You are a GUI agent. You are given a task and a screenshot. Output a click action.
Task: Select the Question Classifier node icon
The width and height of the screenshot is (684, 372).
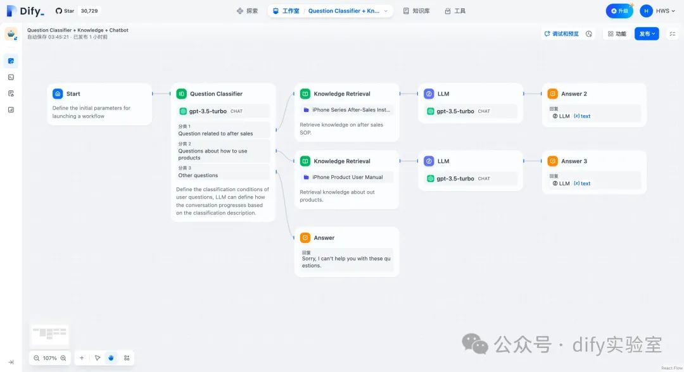click(x=182, y=94)
